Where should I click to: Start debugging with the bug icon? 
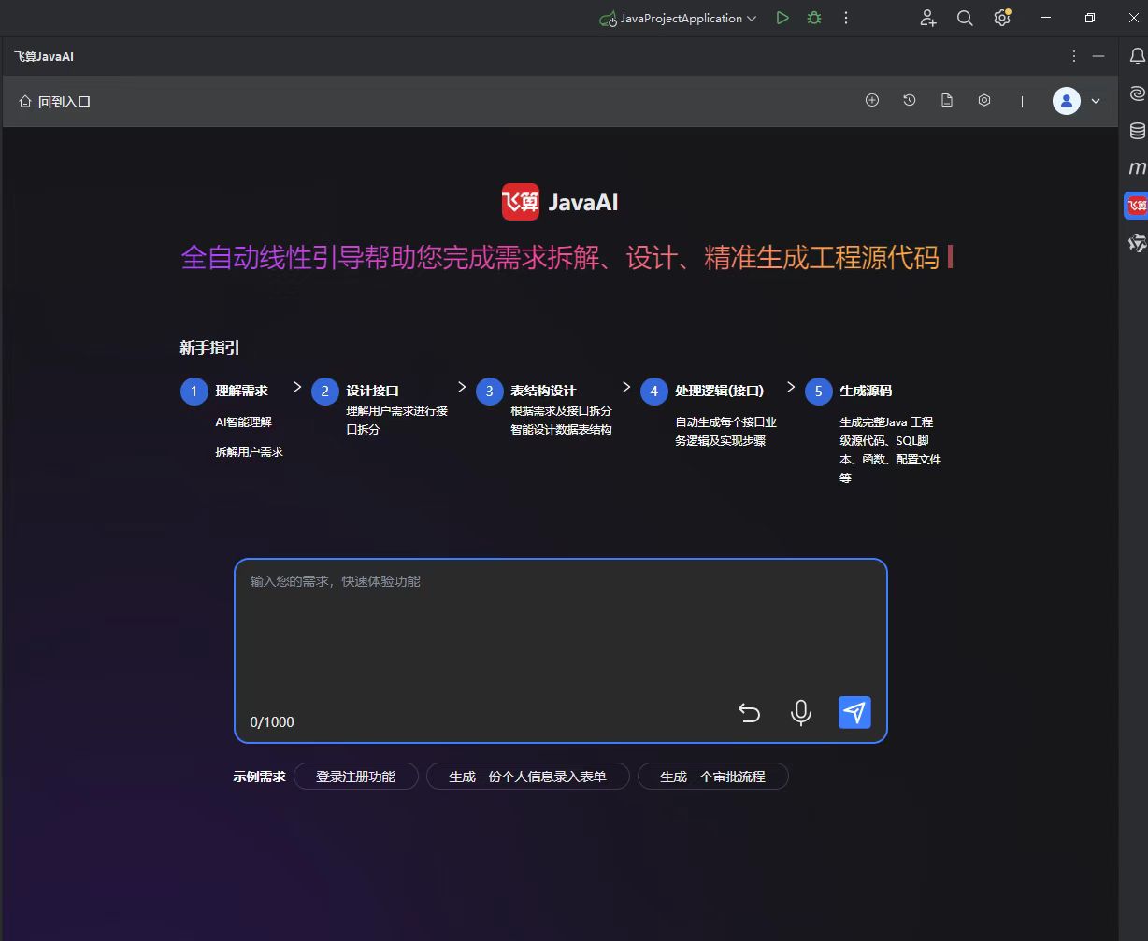(814, 18)
